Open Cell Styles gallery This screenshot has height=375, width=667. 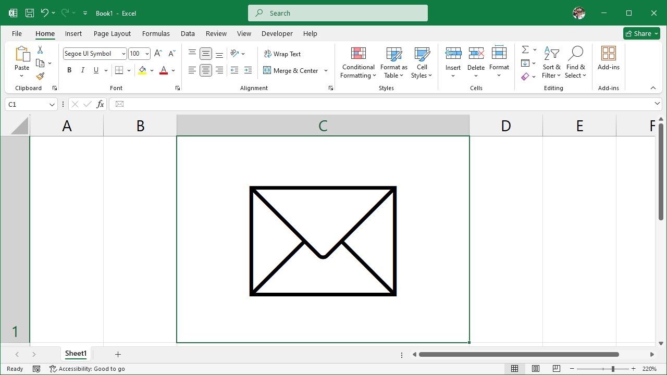click(x=422, y=63)
